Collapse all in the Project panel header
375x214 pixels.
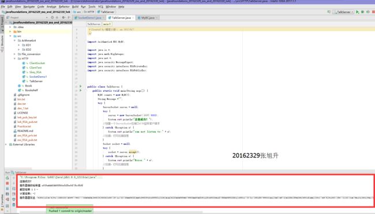pyautogui.click(x=57, y=17)
